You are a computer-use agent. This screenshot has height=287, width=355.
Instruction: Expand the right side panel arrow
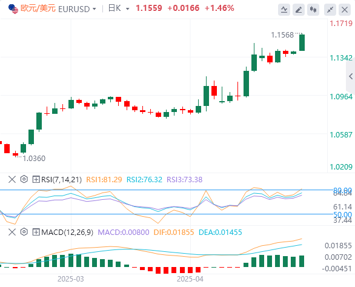pos(351,76)
